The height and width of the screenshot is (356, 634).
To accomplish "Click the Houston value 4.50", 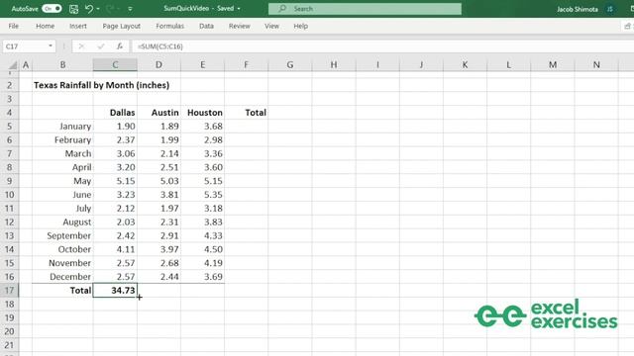I will click(x=202, y=249).
